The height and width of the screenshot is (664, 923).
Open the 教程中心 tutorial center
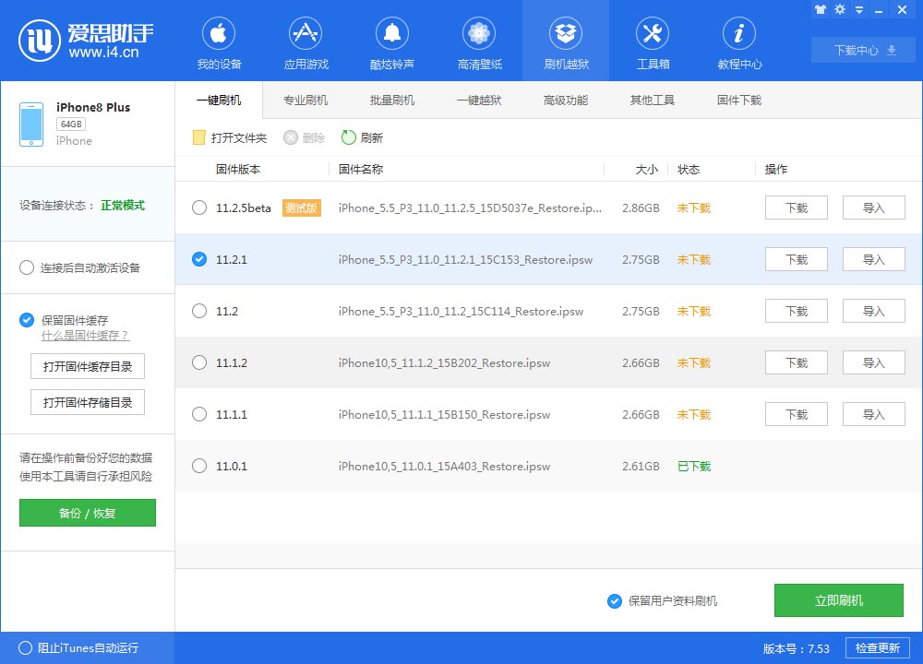pyautogui.click(x=738, y=41)
